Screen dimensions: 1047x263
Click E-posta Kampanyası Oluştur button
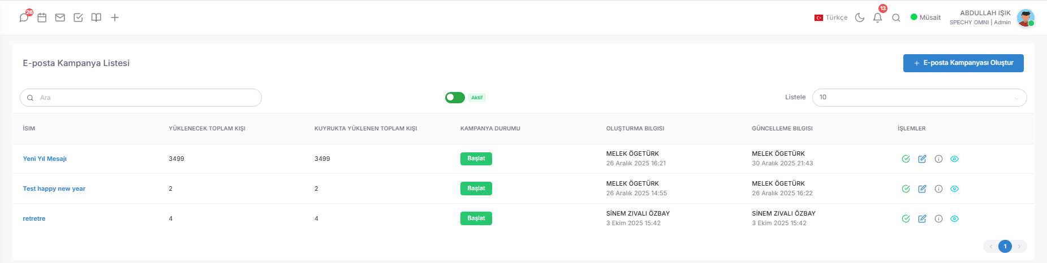pos(963,63)
